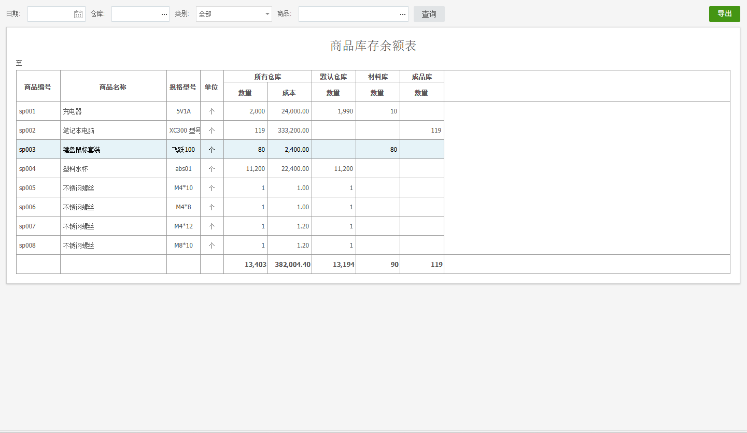Viewport: 747px width, 433px height.
Task: Select row sp002
Action: 230,130
